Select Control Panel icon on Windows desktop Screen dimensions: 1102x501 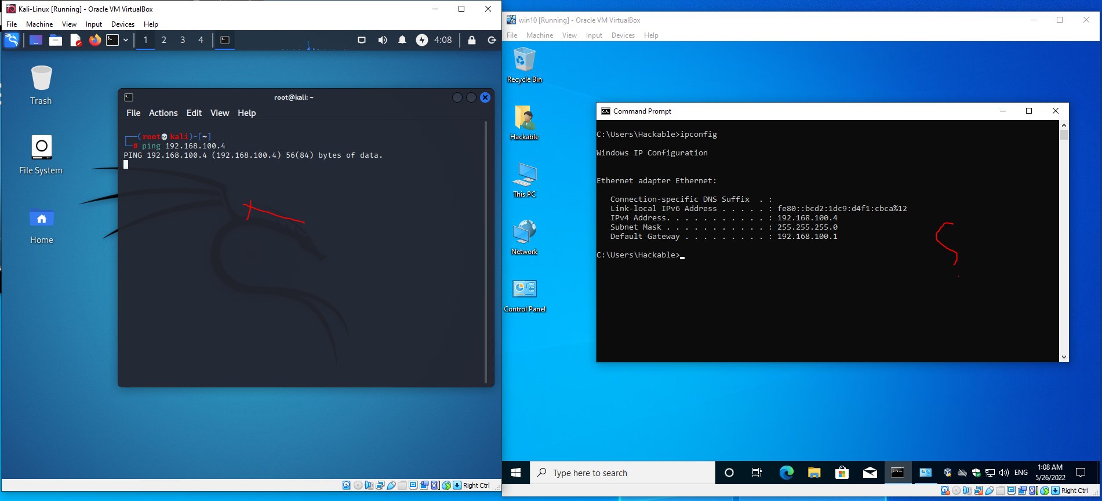coord(525,295)
